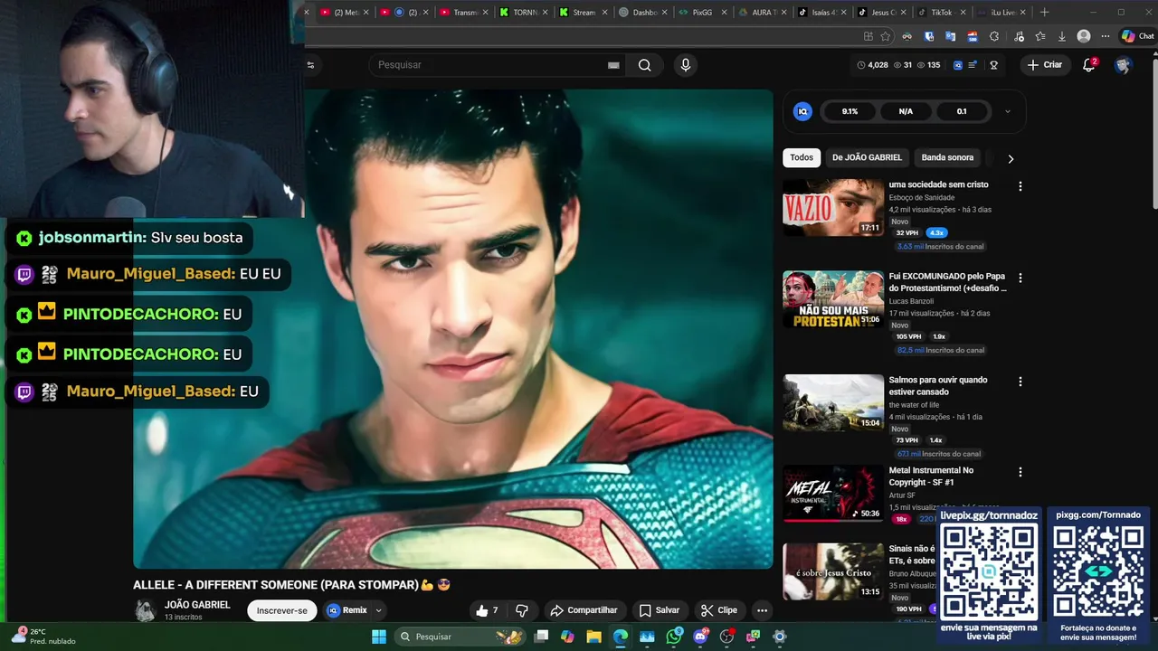
Task: Select the 'De JOÃO GABRIEL' filter chip
Action: pos(867,157)
